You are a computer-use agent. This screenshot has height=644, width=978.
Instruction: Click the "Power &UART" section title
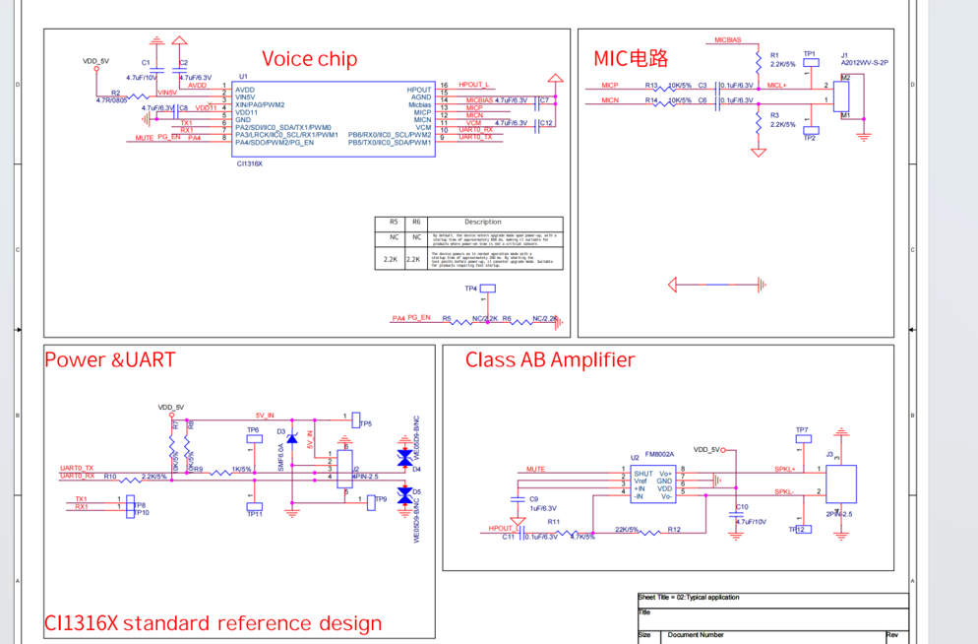coord(109,360)
